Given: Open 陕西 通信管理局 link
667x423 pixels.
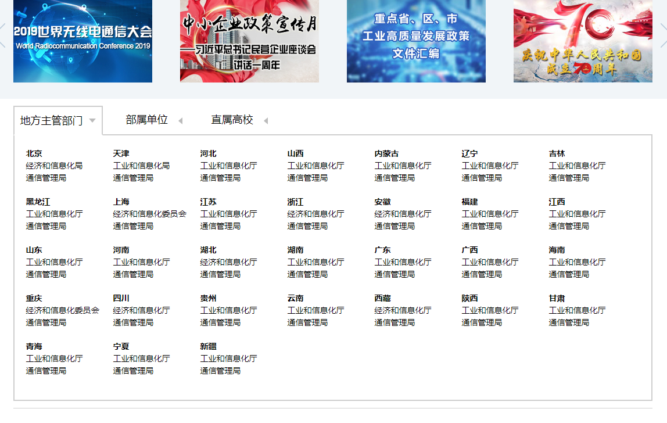Looking at the screenshot, I should [x=482, y=322].
